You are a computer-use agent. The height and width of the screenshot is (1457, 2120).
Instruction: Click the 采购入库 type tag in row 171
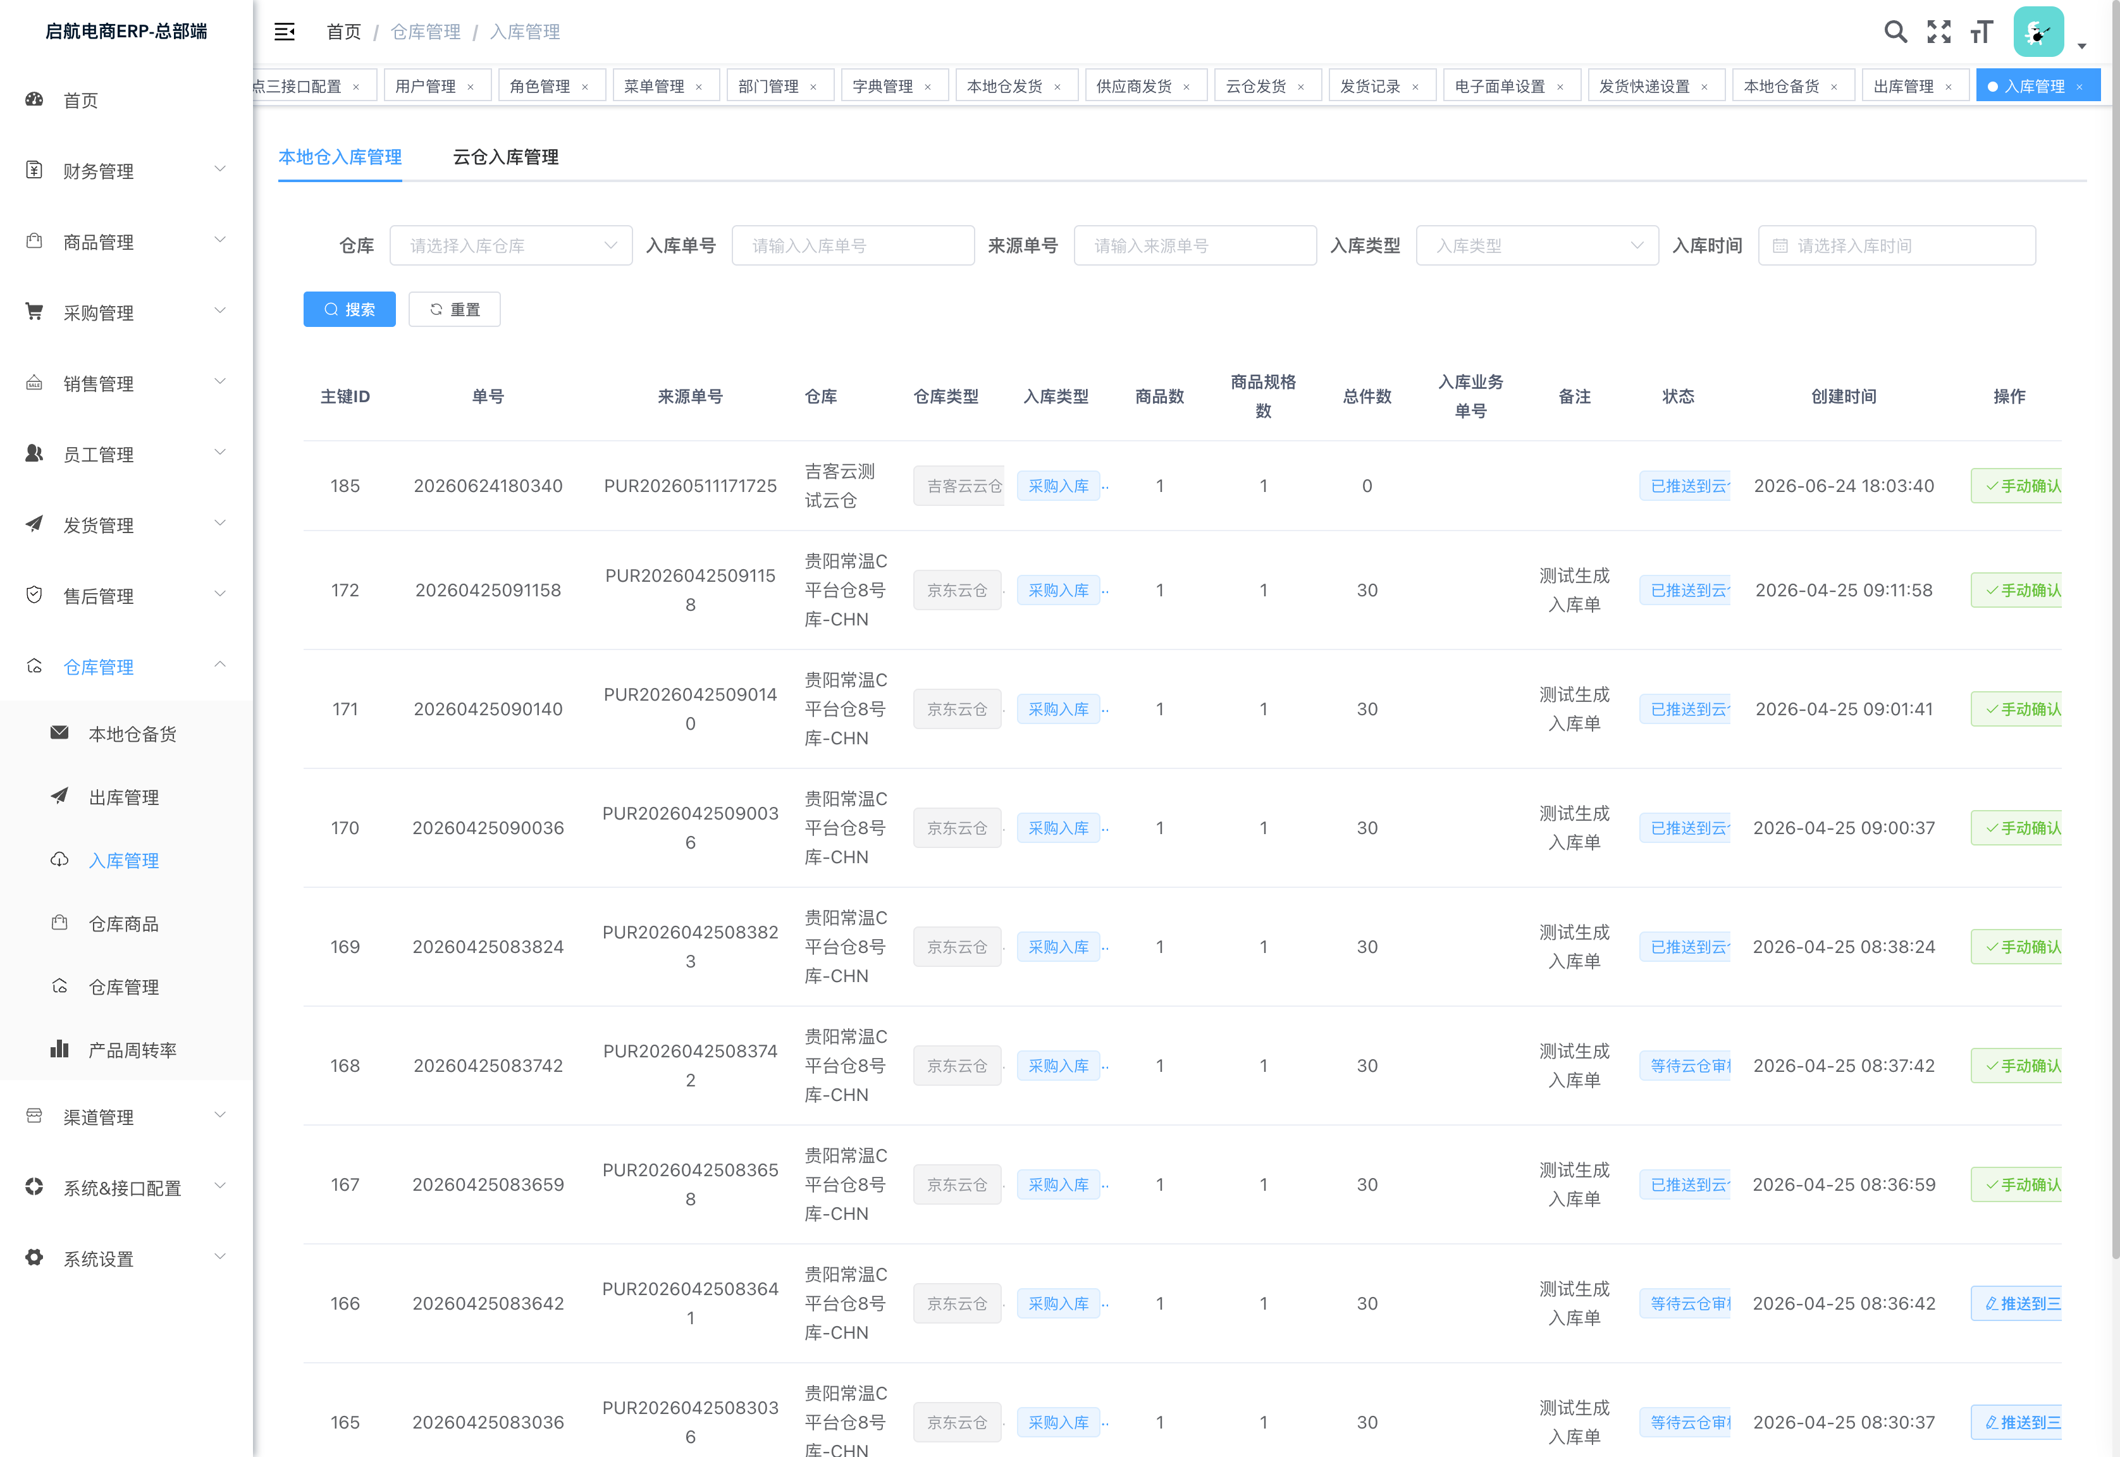click(x=1058, y=710)
